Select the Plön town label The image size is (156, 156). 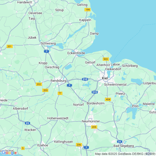pos(135,106)
